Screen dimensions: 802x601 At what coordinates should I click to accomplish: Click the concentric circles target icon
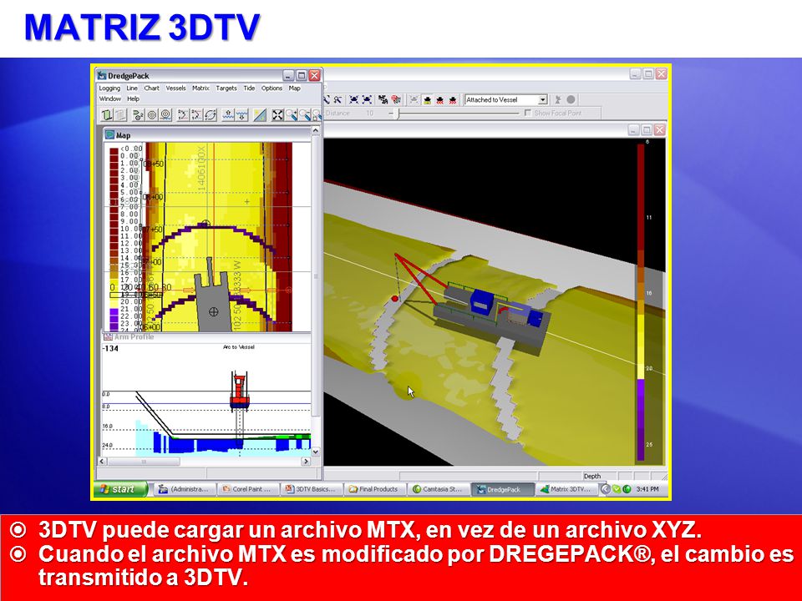pos(152,114)
